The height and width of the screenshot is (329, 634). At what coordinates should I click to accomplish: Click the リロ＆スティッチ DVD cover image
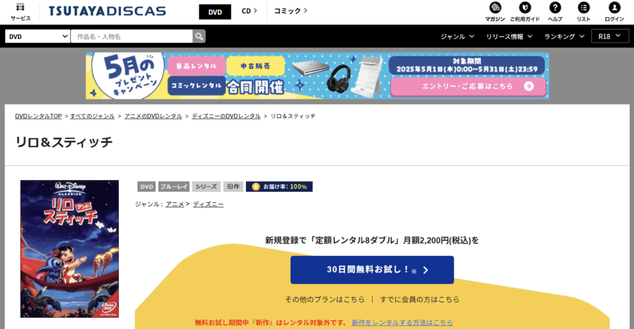tap(69, 249)
